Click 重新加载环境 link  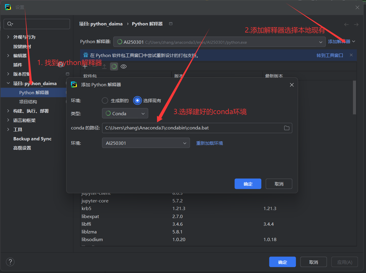tap(210, 143)
